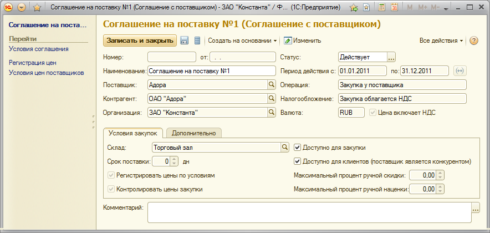Open the Склад Торговый зал magnifier icon
490x233 pixels.
[x=284, y=147]
